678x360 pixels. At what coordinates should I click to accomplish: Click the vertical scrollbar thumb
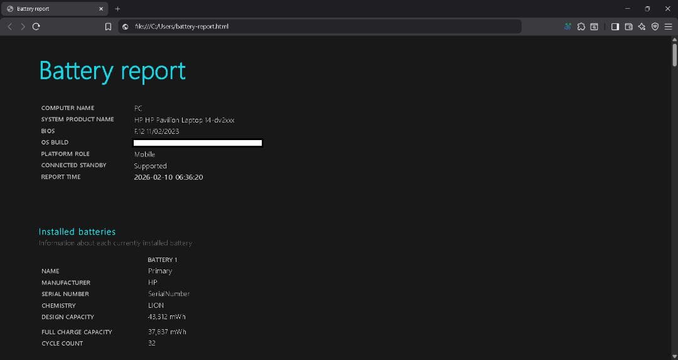pos(674,55)
